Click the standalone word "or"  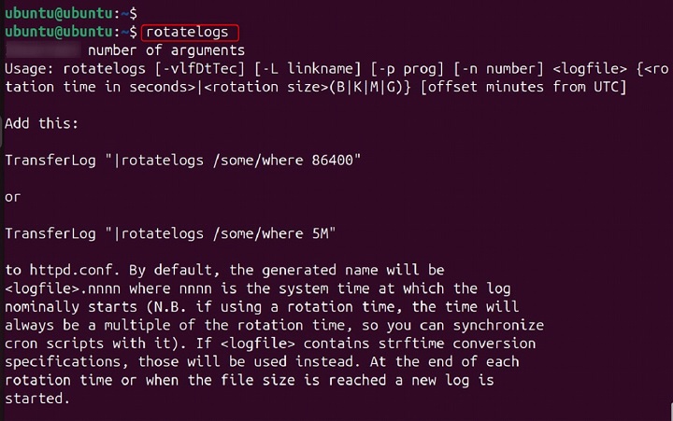(13, 197)
